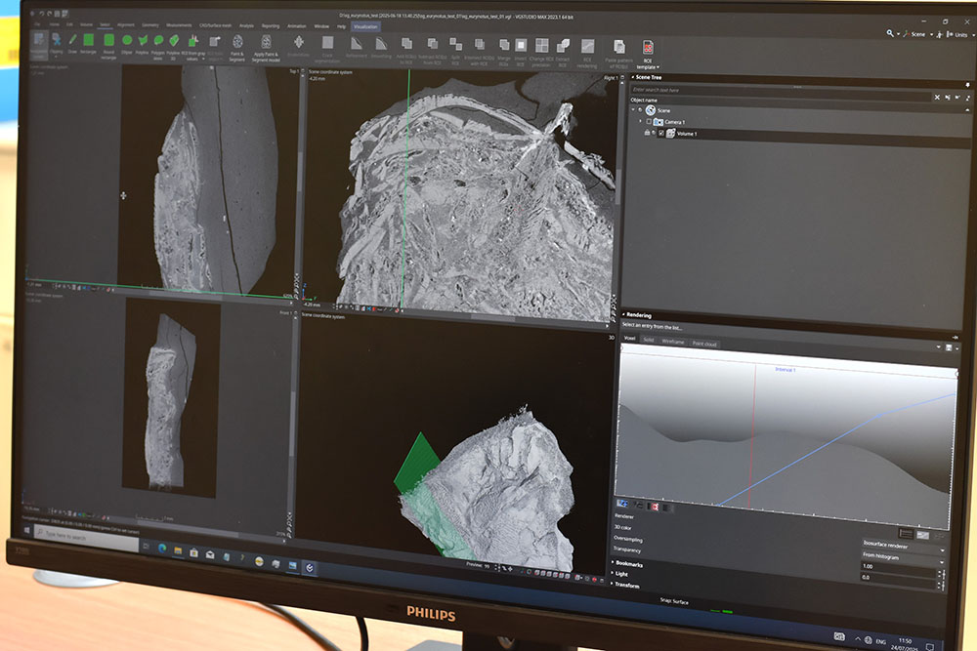Screen dimensions: 977x651
Task: Click the Merge ROIs icon
Action: [x=504, y=46]
